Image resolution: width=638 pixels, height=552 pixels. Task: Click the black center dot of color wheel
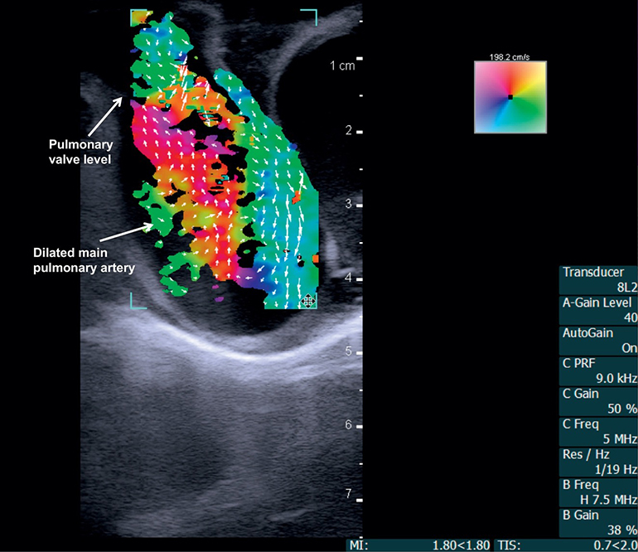coord(510,97)
